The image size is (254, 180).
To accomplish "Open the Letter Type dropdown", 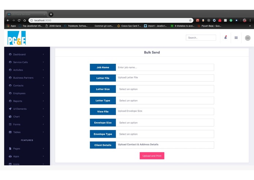I will point(165,101).
